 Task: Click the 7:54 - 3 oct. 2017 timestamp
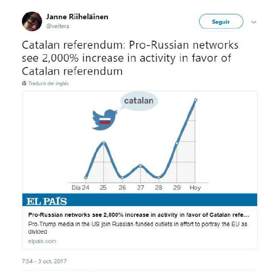(x=44, y=261)
